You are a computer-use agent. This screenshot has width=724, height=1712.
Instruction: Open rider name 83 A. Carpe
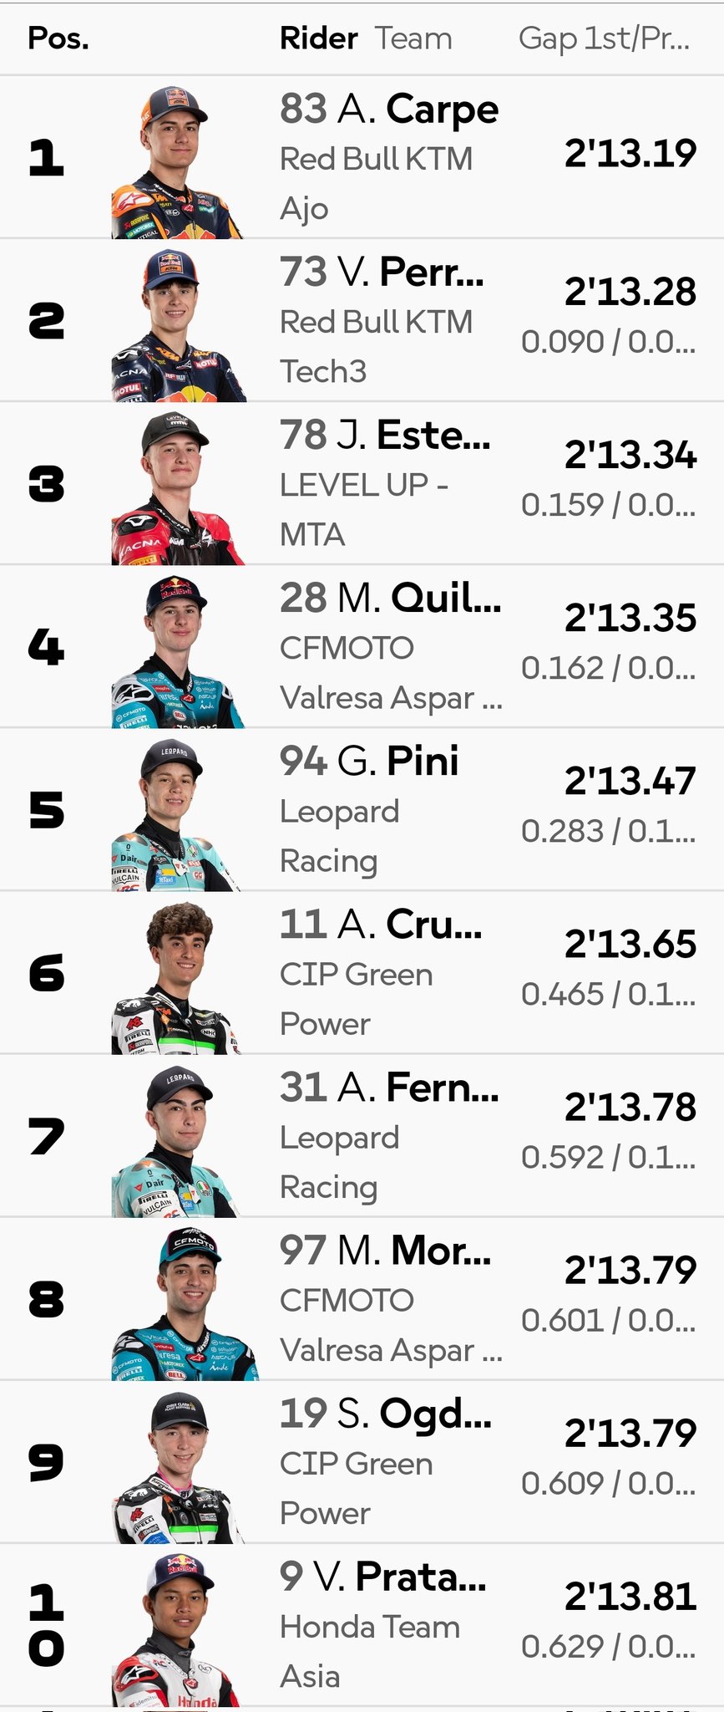point(389,110)
